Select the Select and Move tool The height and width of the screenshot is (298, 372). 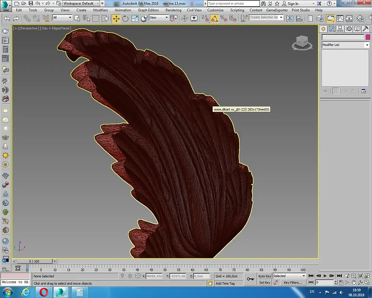116,19
